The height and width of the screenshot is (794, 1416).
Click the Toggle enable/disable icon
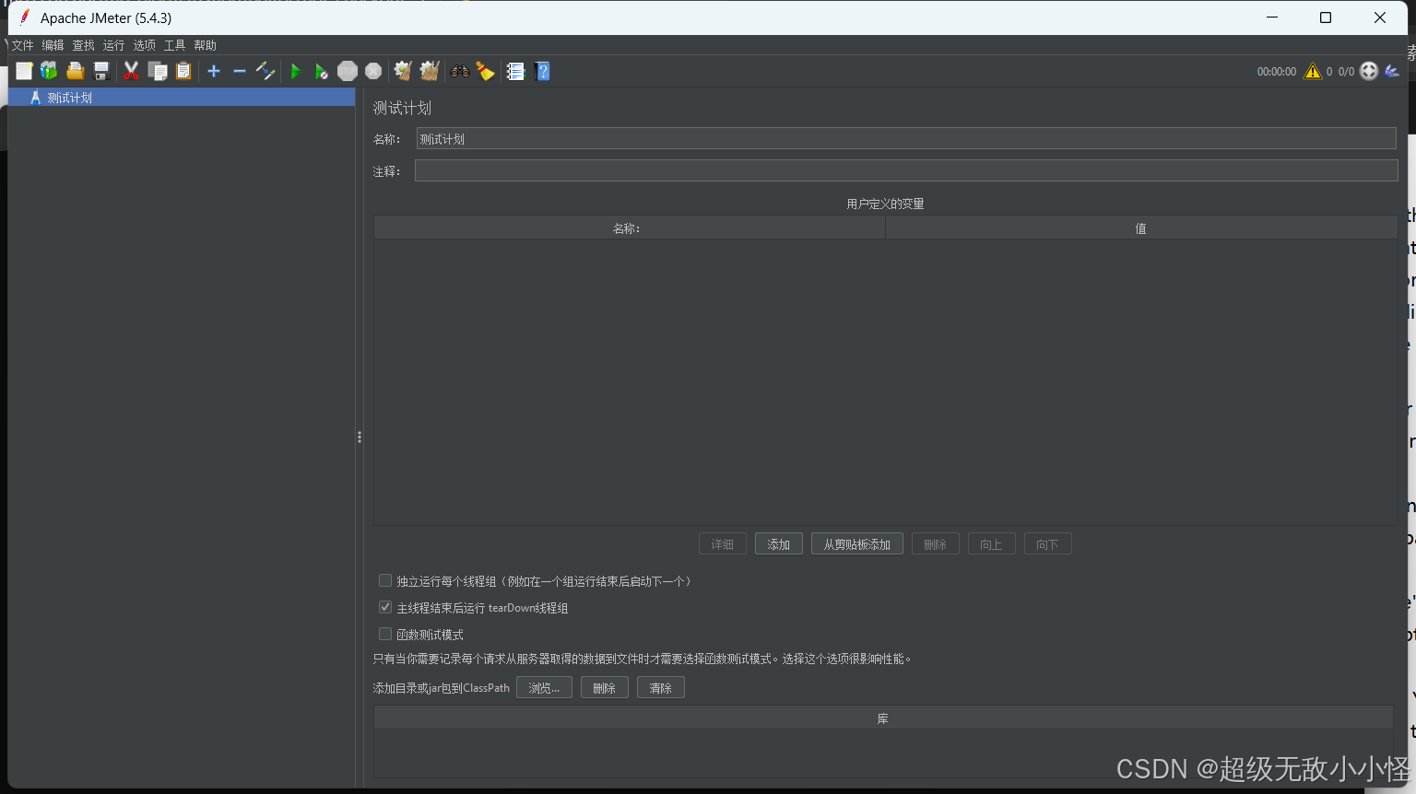pyautogui.click(x=265, y=71)
